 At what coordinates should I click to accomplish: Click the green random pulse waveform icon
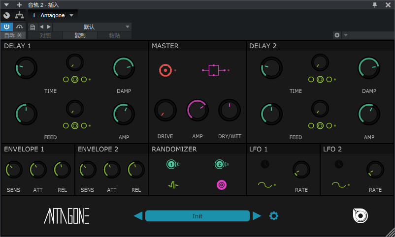point(173,185)
